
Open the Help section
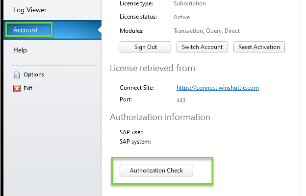point(20,50)
